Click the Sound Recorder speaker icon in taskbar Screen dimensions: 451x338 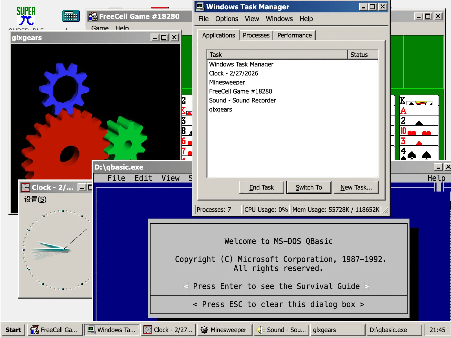(x=261, y=330)
